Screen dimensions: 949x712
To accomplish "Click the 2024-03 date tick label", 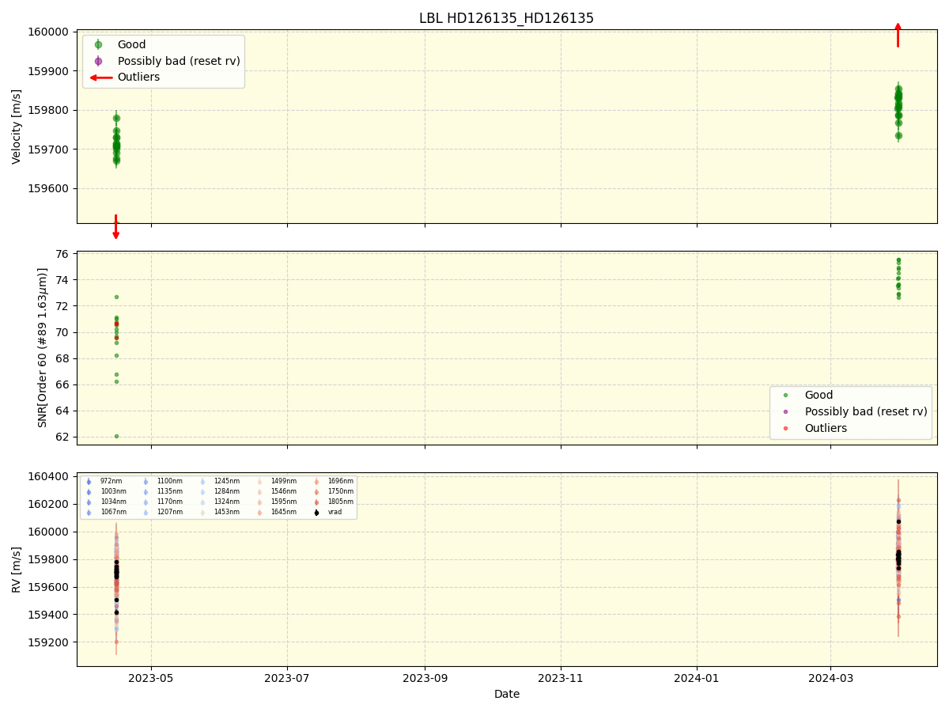I will pos(830,678).
